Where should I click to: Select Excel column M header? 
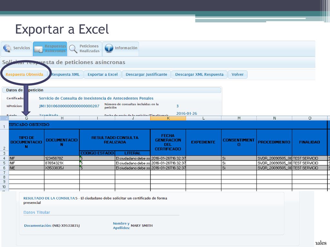239,118
